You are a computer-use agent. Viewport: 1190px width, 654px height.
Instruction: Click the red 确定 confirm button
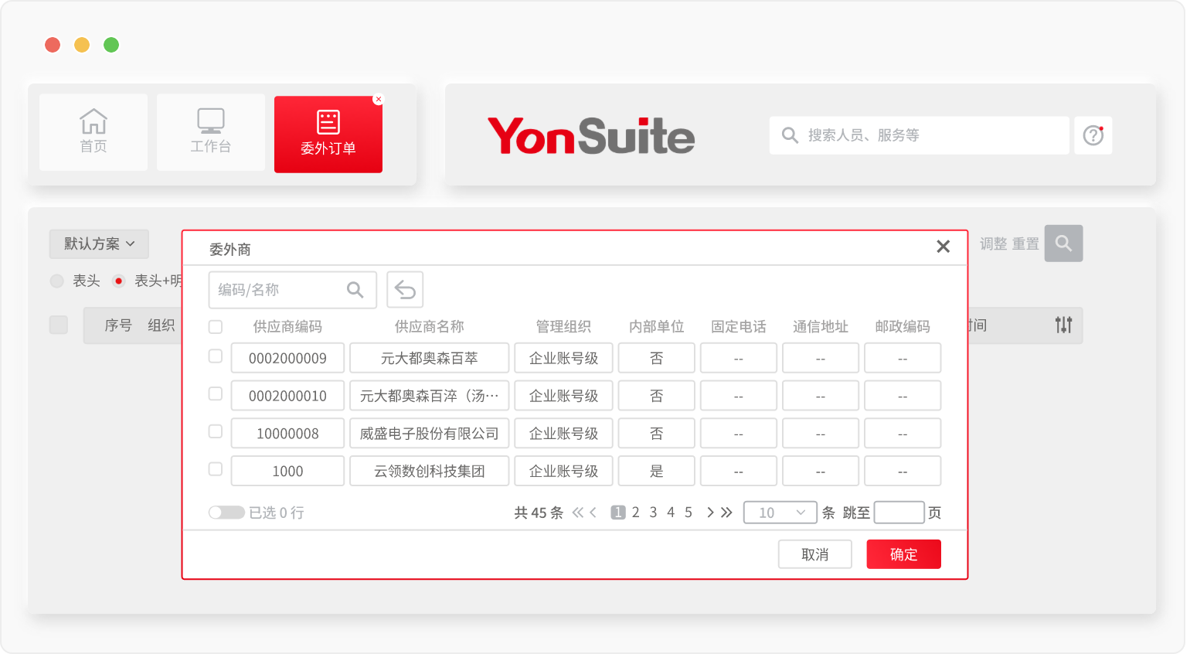pos(903,554)
